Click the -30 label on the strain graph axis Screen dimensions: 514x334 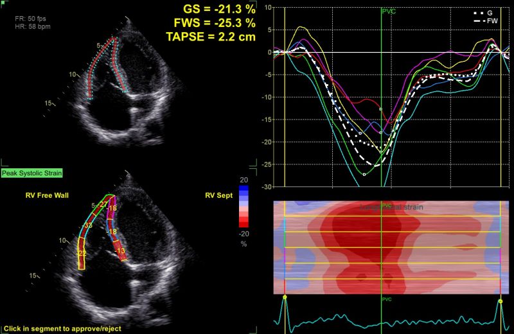[x=266, y=187]
